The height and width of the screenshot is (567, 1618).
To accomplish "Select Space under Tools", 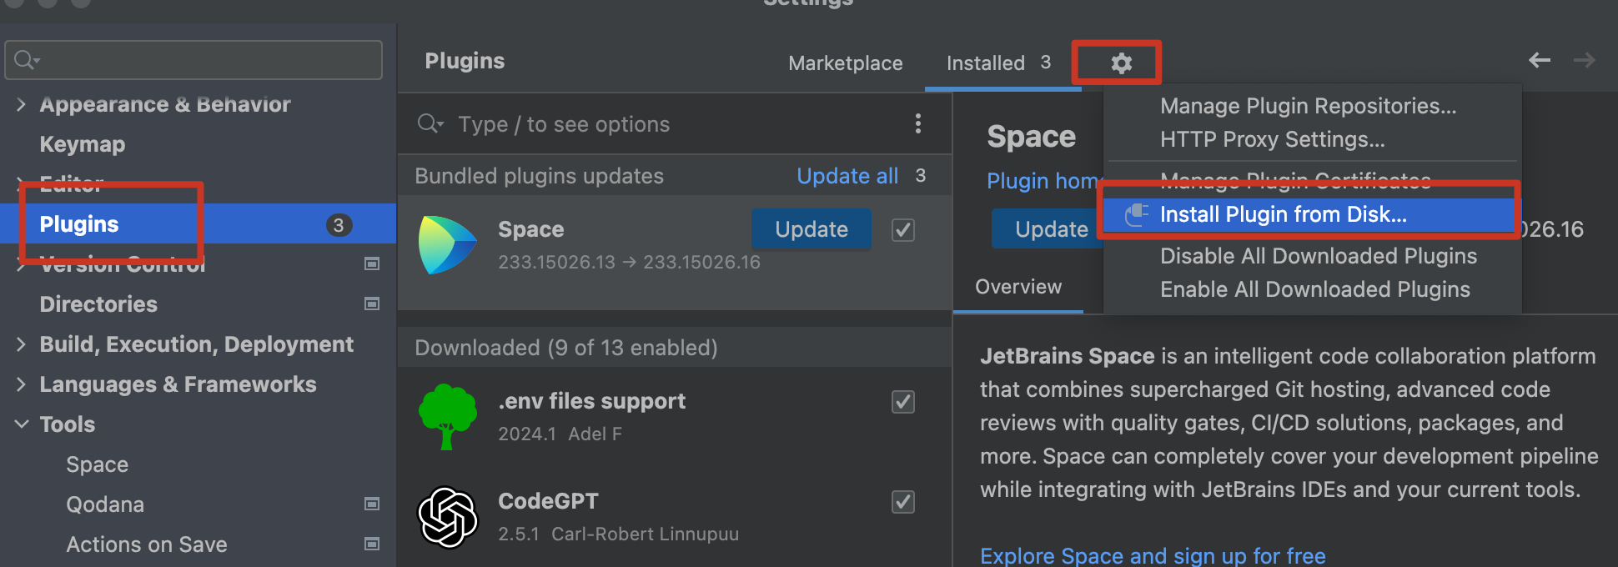I will [98, 464].
